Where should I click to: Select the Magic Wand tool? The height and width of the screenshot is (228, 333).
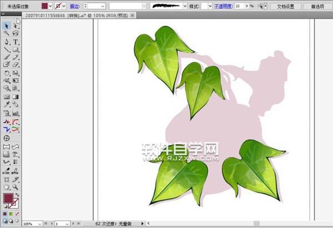click(7, 33)
